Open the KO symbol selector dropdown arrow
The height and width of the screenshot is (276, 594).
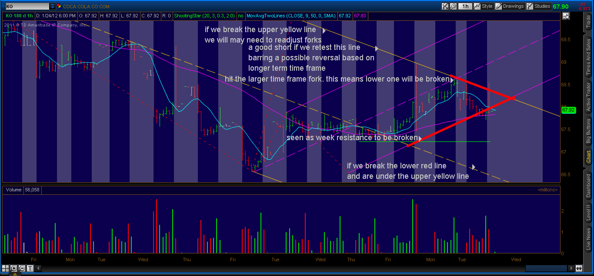[53, 7]
